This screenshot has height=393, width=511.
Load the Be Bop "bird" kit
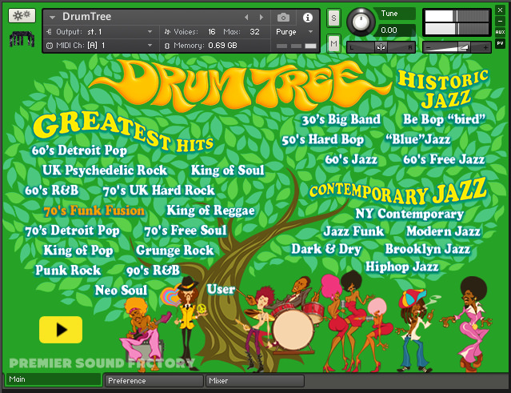444,119
